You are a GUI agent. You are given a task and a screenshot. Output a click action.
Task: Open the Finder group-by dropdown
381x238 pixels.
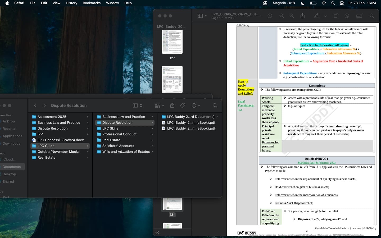(160, 106)
